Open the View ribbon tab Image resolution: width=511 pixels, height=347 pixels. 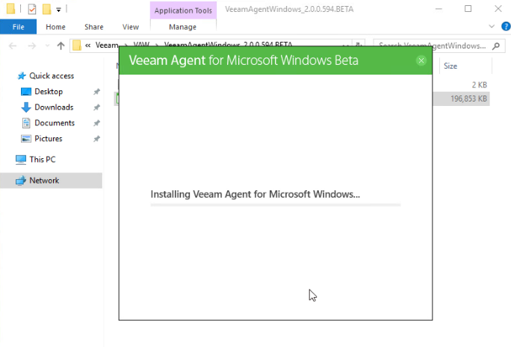coord(131,27)
